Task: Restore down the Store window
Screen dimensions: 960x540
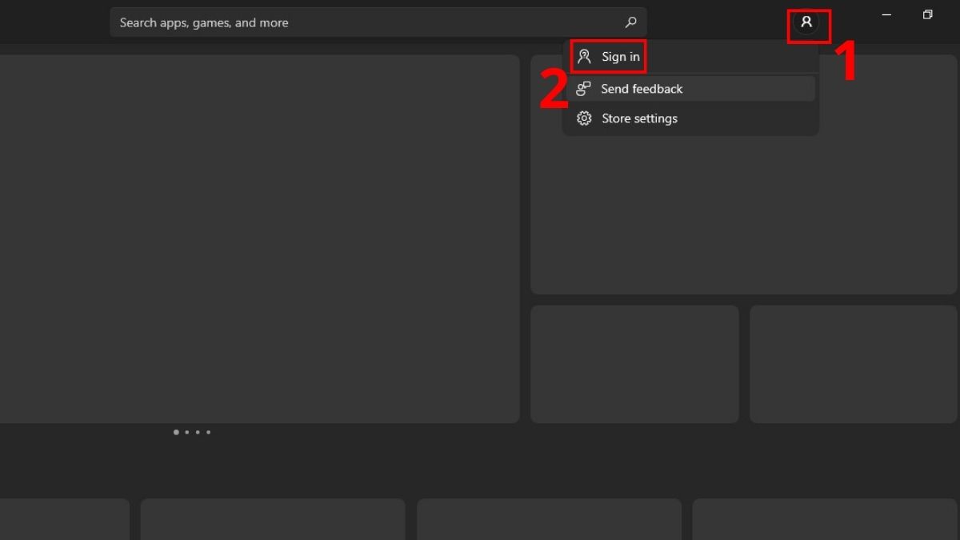Action: point(927,15)
